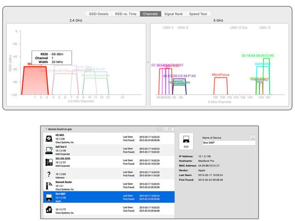Click the 40:E3:D6:C2:39:F1#2 network label
Viewport: 295px width, 221px height.
click(179, 76)
